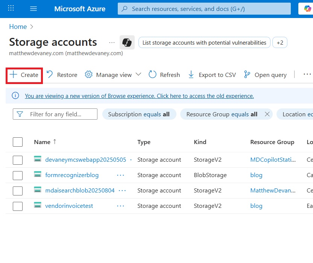Click the Open query label text
Viewport: 313px width, 263px height.
[270, 75]
